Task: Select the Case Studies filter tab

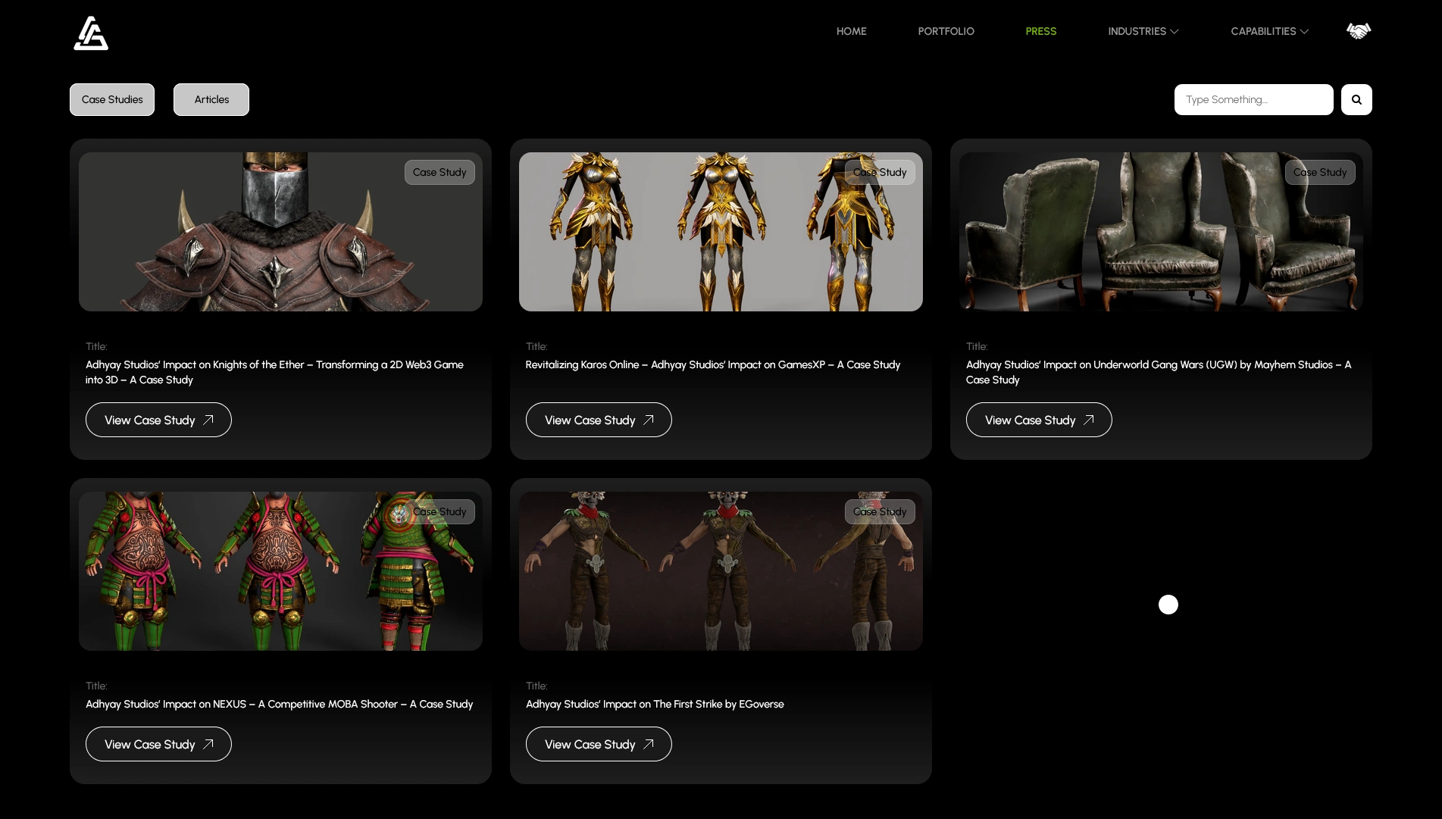Action: coord(112,99)
